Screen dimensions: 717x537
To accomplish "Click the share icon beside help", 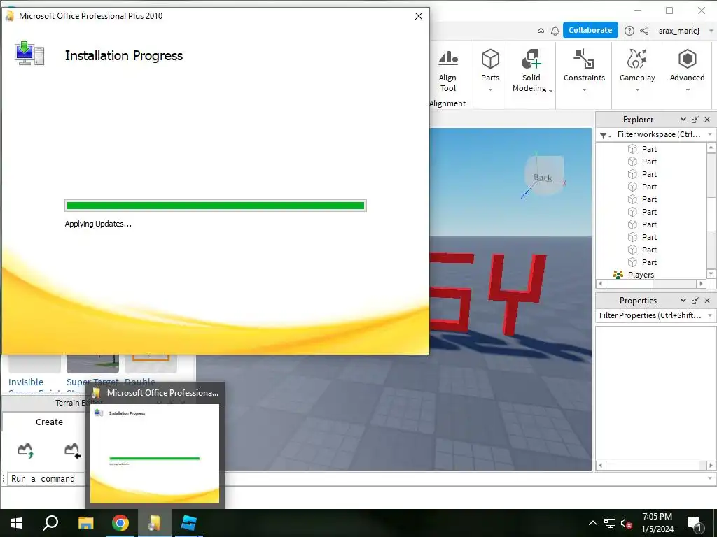I will tap(644, 31).
